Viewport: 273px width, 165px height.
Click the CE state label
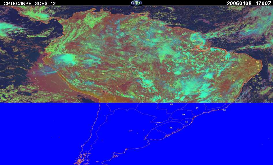246,60
